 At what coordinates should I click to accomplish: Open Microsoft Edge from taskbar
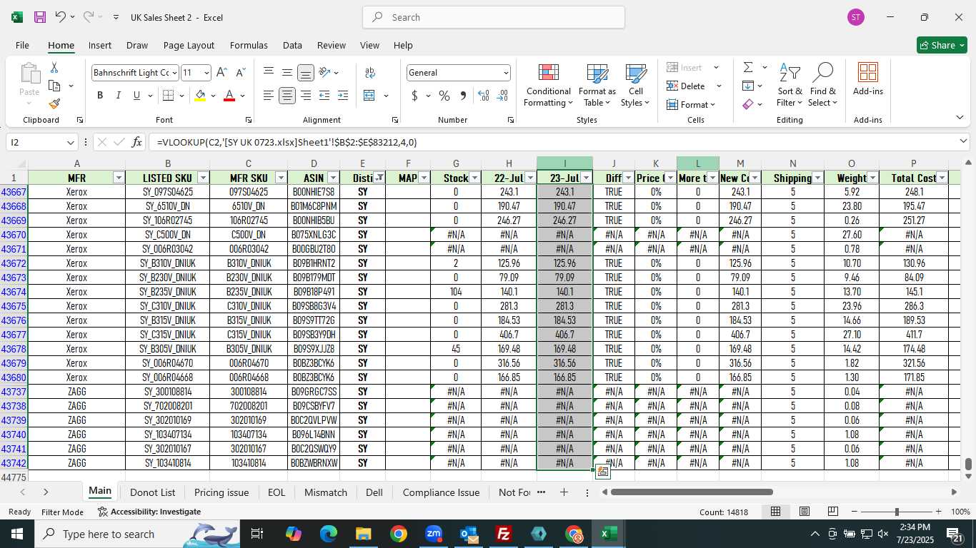329,534
